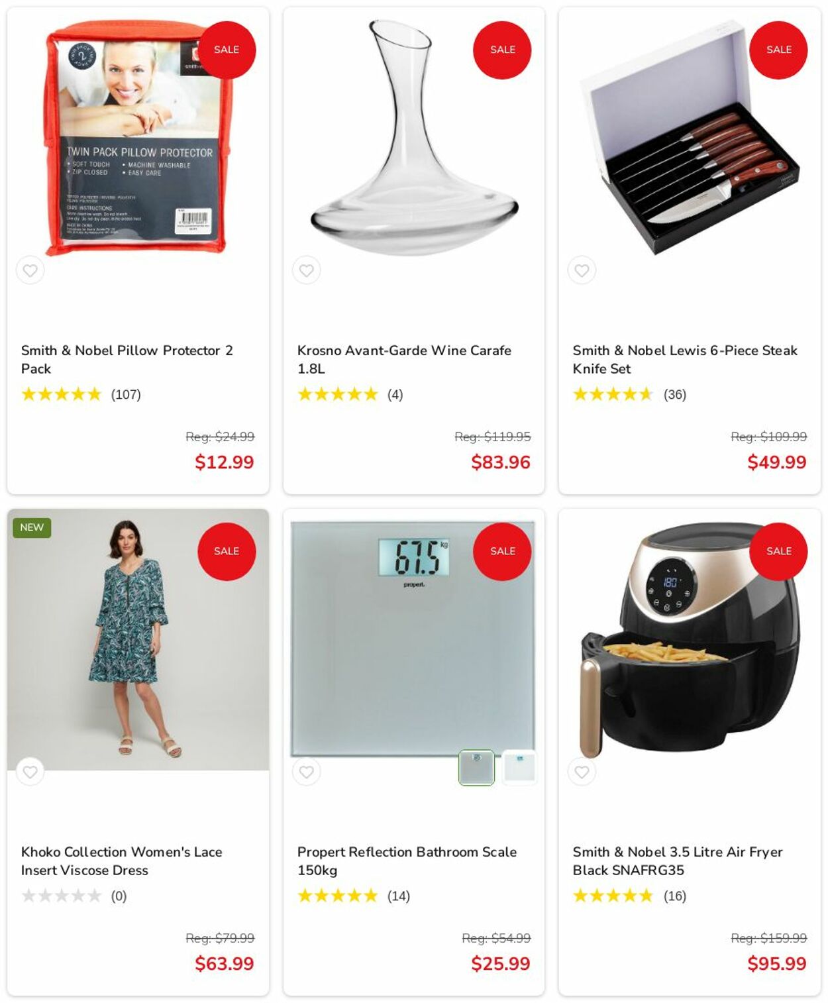View Smith & Nobel Lewis Steak Knife Set

(685, 359)
